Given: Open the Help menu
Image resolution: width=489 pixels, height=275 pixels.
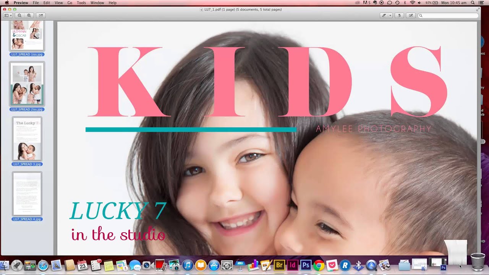Looking at the screenshot, I should [112, 3].
